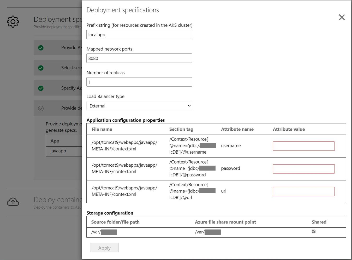Click the Deployment specifications gear icon
This screenshot has width=352, height=260.
point(13,22)
